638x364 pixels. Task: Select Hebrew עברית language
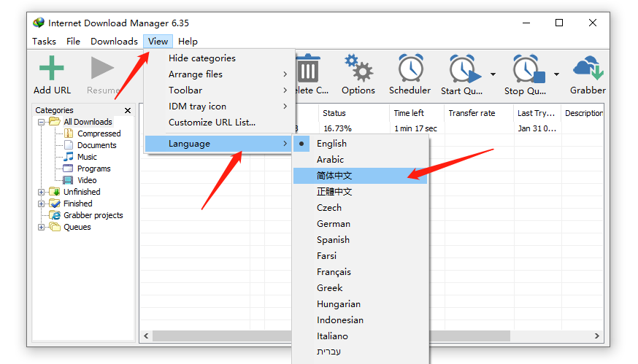click(361, 352)
